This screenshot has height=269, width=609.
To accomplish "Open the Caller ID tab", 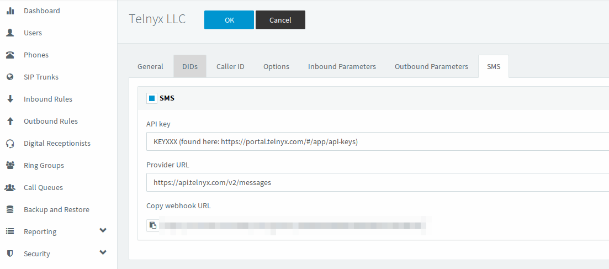I will [230, 66].
